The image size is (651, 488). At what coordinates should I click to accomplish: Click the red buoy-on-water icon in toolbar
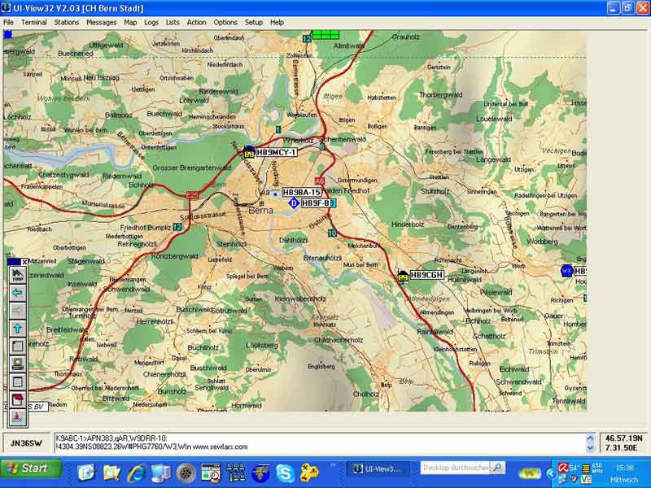tap(17, 417)
